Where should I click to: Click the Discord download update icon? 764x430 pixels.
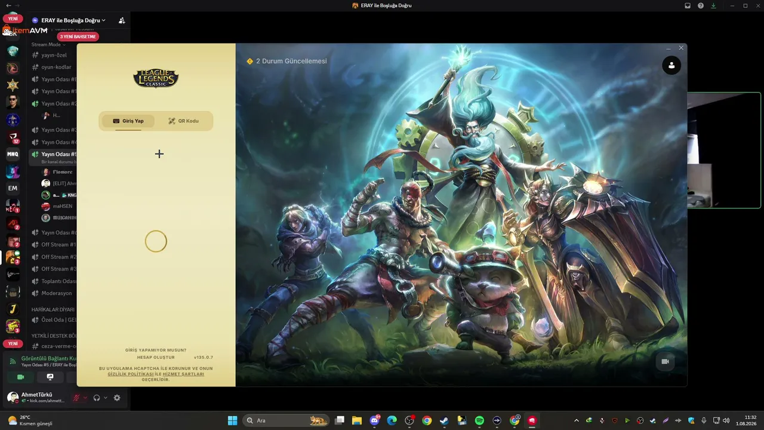713,5
